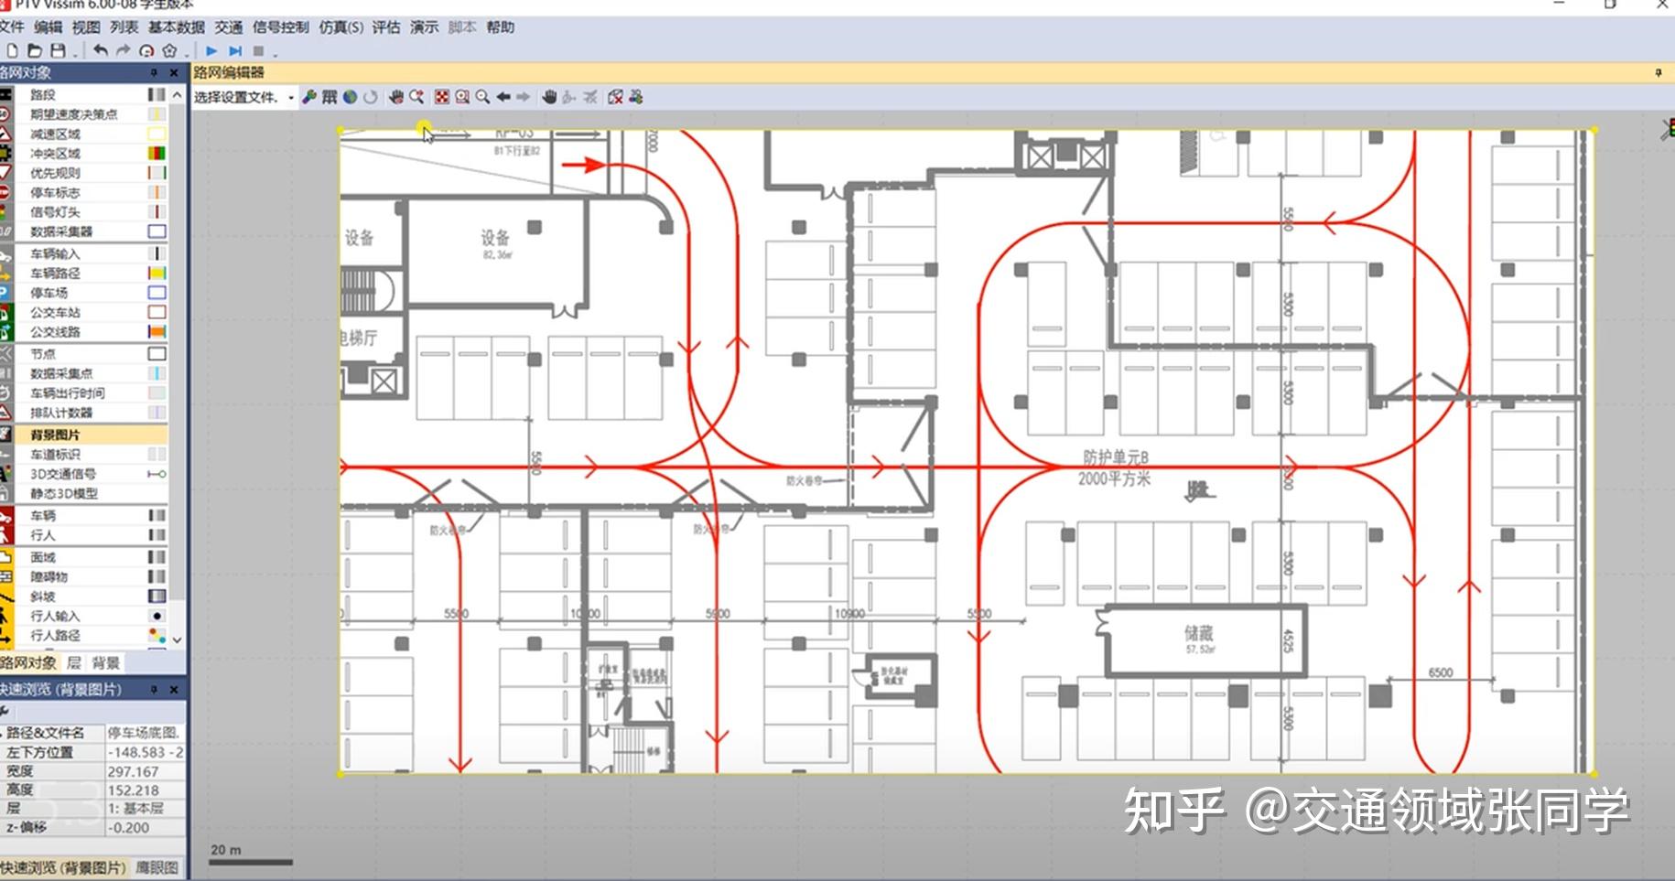Screen dimensions: 1675x881
Task: Open the new-file dropdown arrow on standard toolbar
Action: 75,55
